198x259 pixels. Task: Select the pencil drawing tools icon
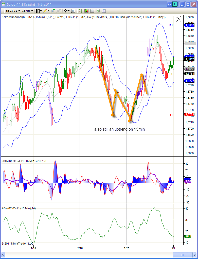point(45,11)
